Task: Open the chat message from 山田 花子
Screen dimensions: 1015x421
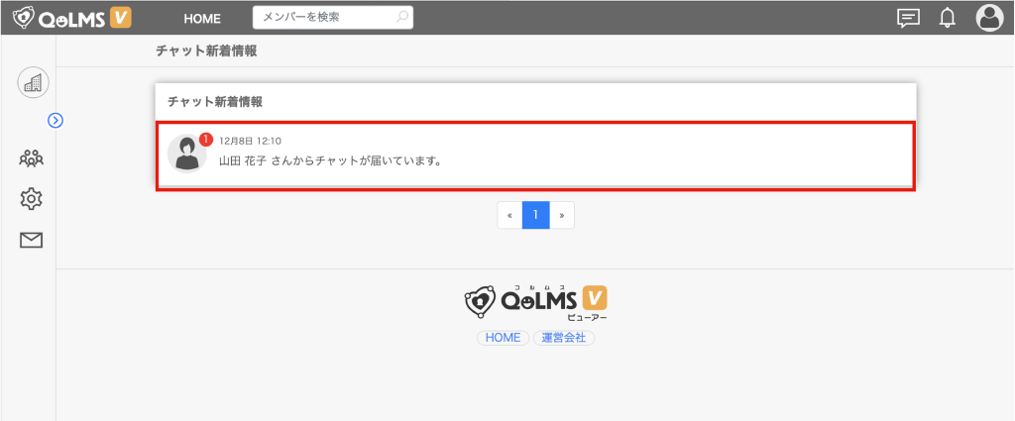Action: [x=330, y=160]
